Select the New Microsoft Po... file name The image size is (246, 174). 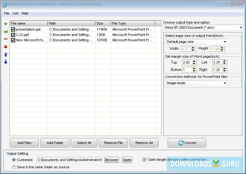point(31,40)
